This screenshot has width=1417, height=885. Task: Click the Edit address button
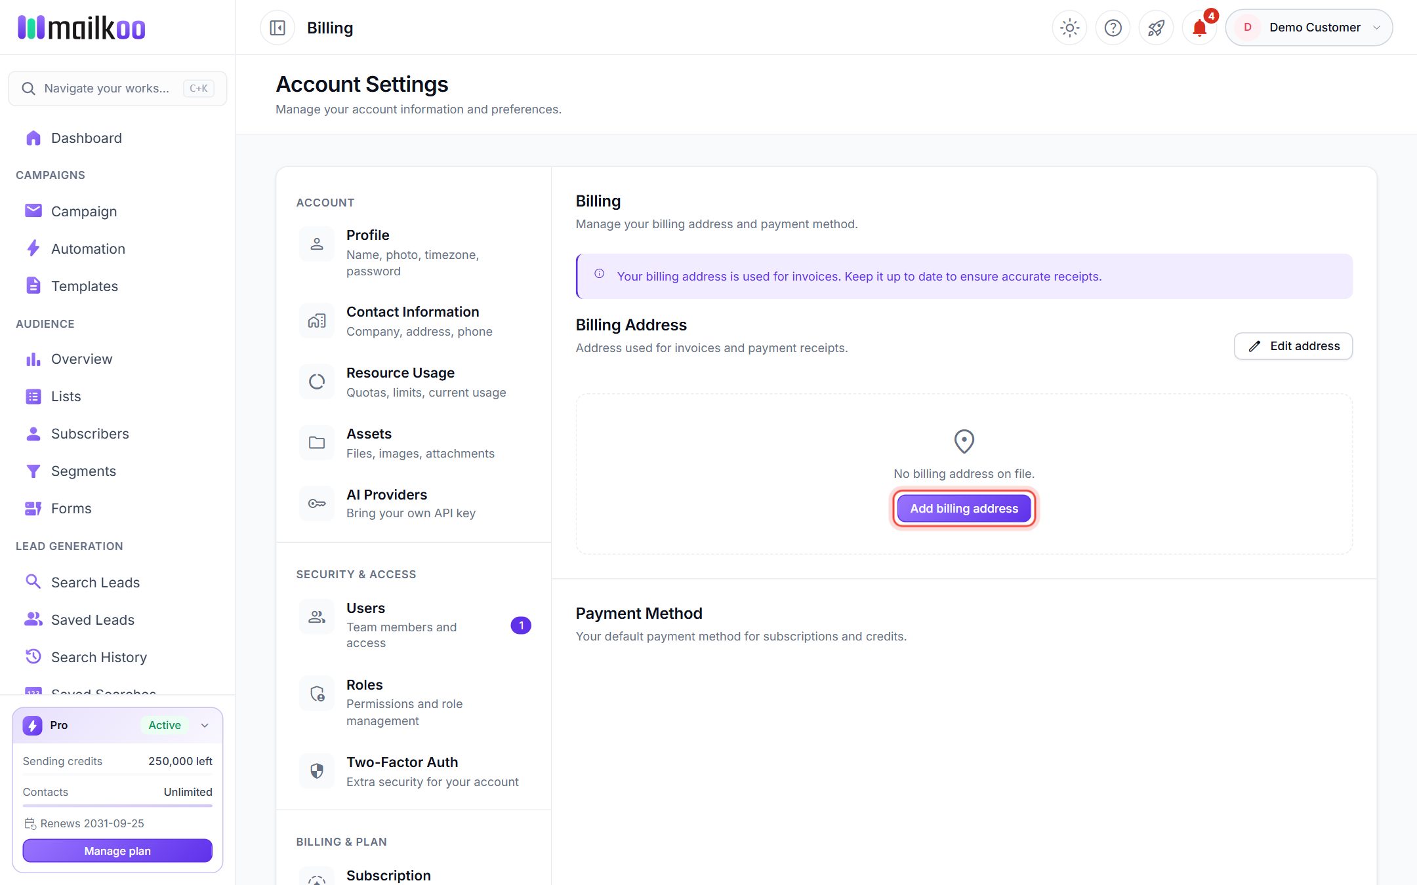tap(1293, 346)
